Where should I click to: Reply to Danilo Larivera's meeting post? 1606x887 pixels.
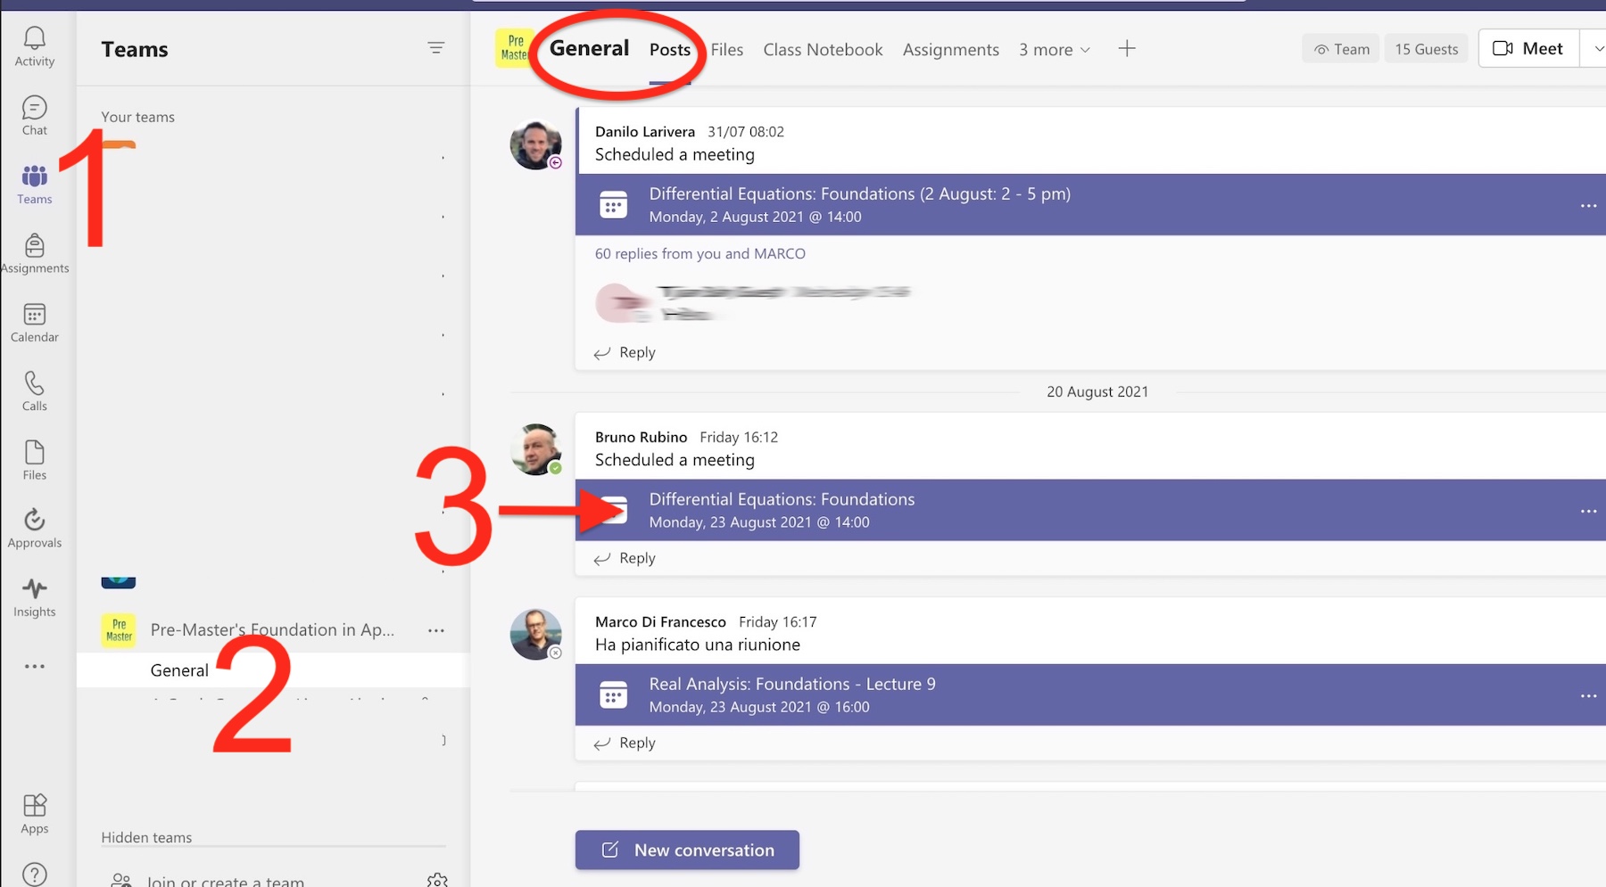tap(625, 352)
